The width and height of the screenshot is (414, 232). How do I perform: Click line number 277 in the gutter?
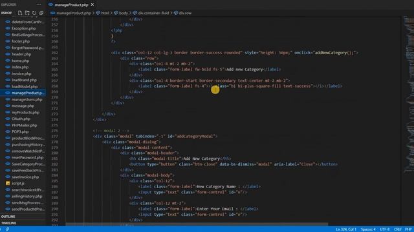click(54, 136)
